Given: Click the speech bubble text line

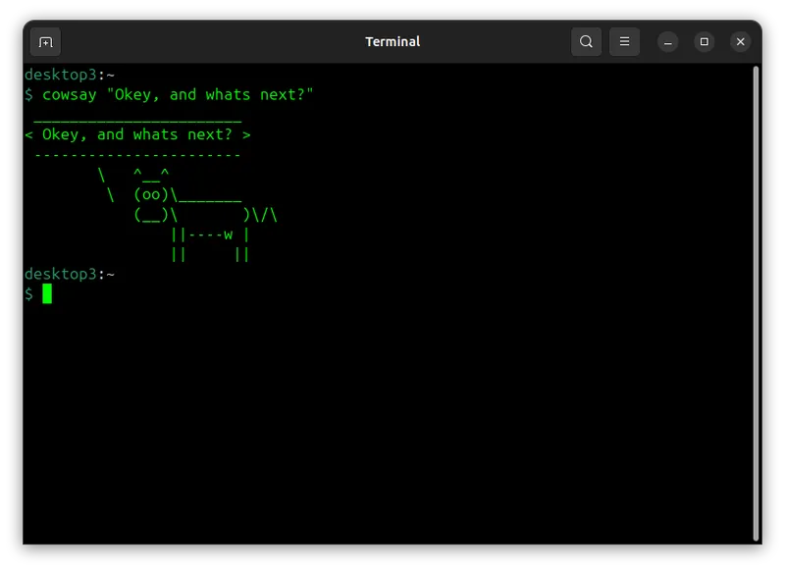Looking at the screenshot, I should click(137, 134).
